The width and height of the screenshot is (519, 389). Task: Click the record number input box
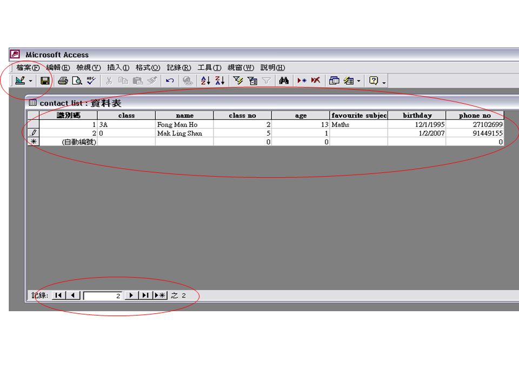point(103,296)
